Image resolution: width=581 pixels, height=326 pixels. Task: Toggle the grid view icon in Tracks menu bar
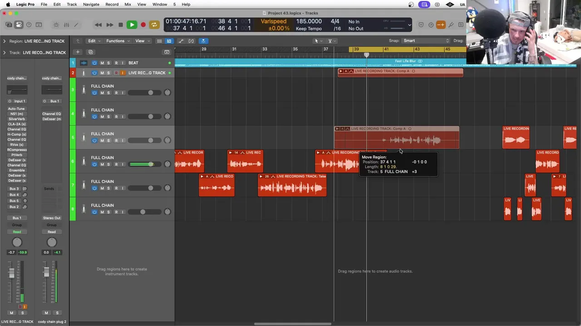159,41
